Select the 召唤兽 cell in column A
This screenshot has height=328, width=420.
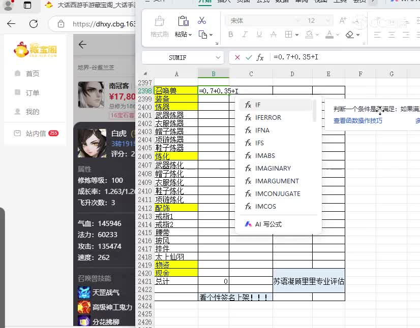coord(176,90)
